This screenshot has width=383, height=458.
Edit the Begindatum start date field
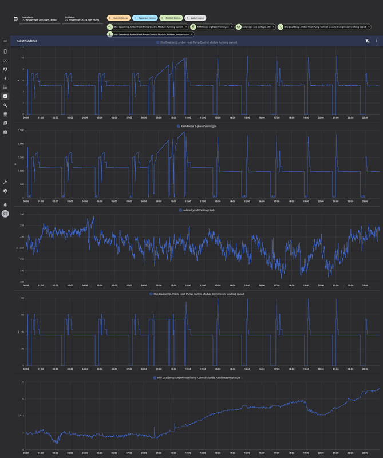[x=40, y=19]
